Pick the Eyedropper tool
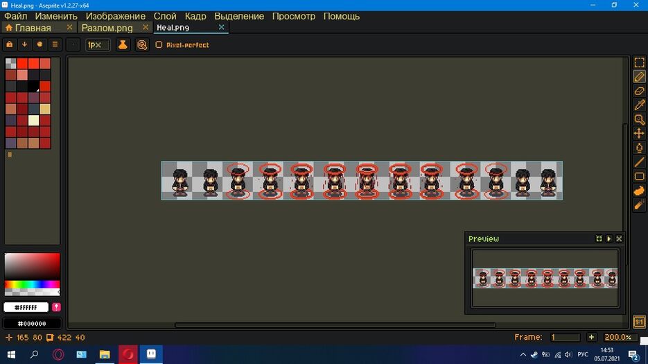 point(639,105)
